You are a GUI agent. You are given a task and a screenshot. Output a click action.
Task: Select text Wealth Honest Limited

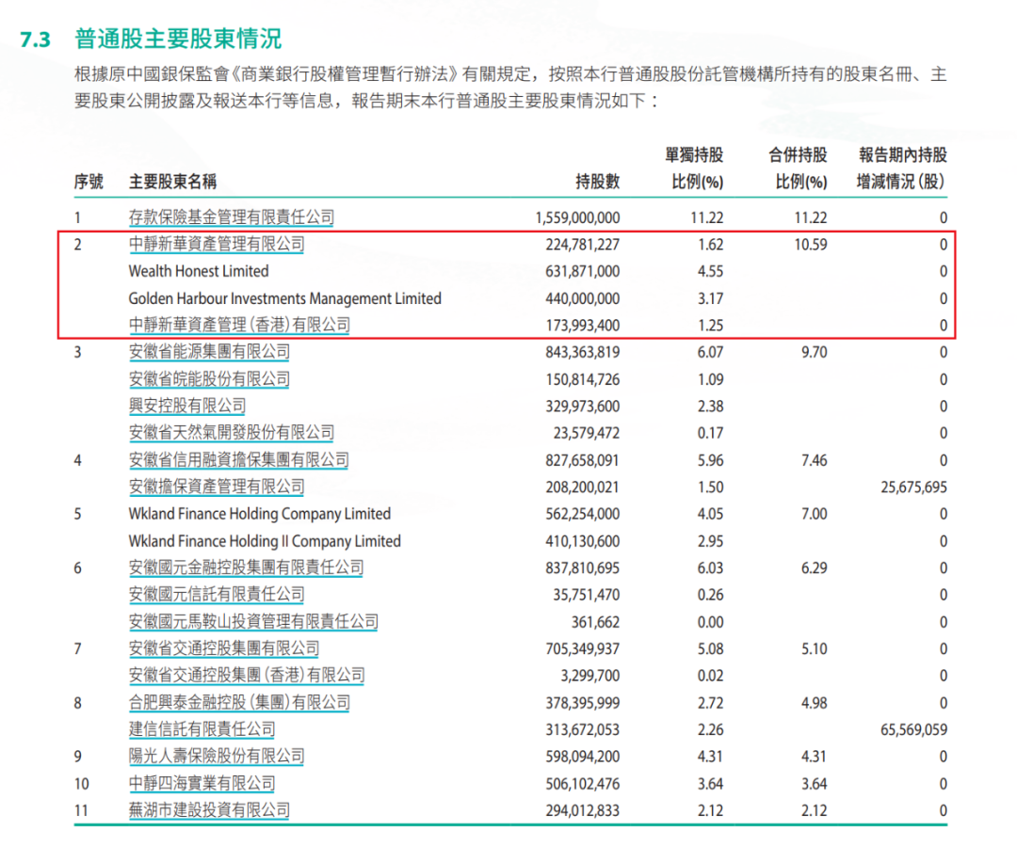tap(199, 272)
